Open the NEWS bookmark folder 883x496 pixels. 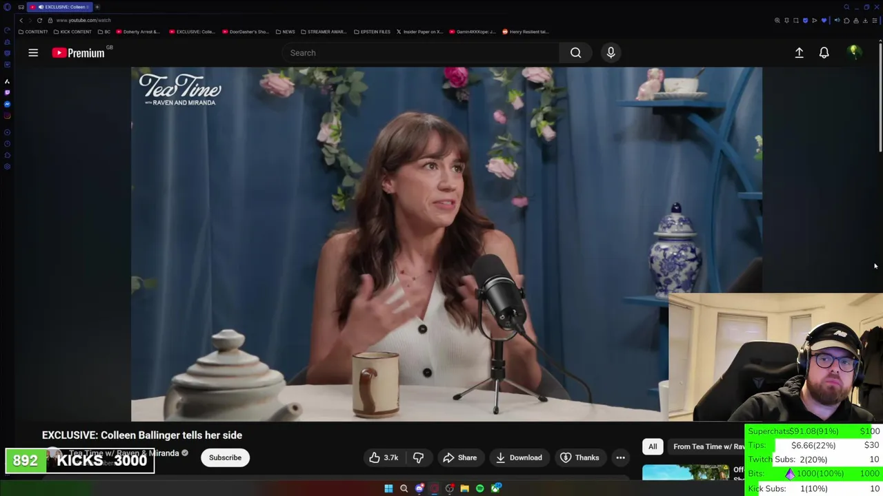(x=285, y=32)
